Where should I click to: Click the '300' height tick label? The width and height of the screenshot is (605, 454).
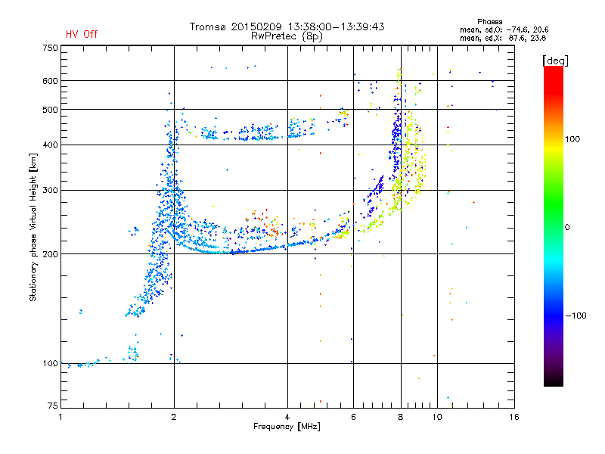[x=50, y=190]
